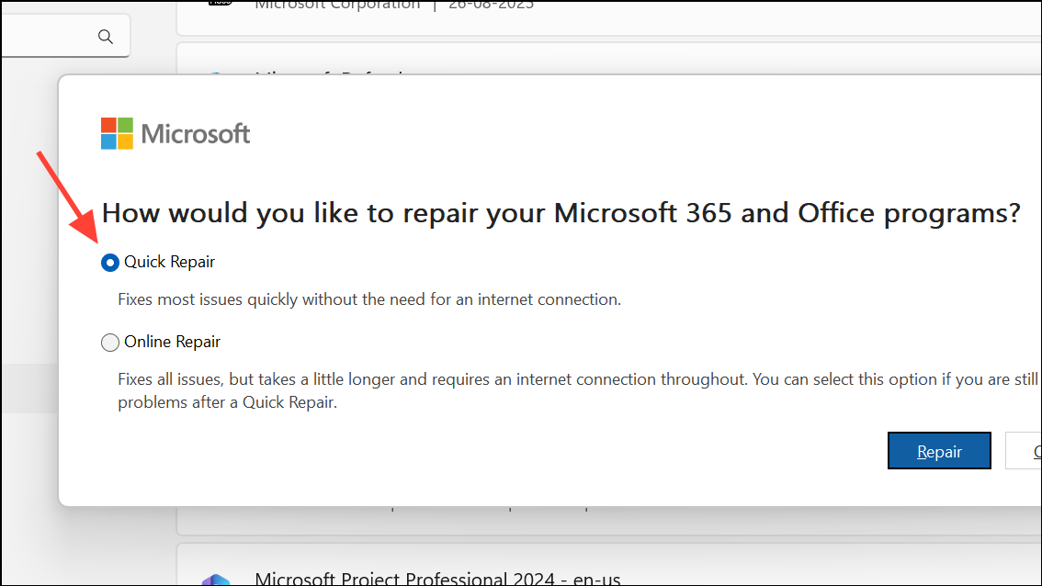Screen dimensions: 1042x586
Task: Click the repair dialog heading text
Action: 561,212
